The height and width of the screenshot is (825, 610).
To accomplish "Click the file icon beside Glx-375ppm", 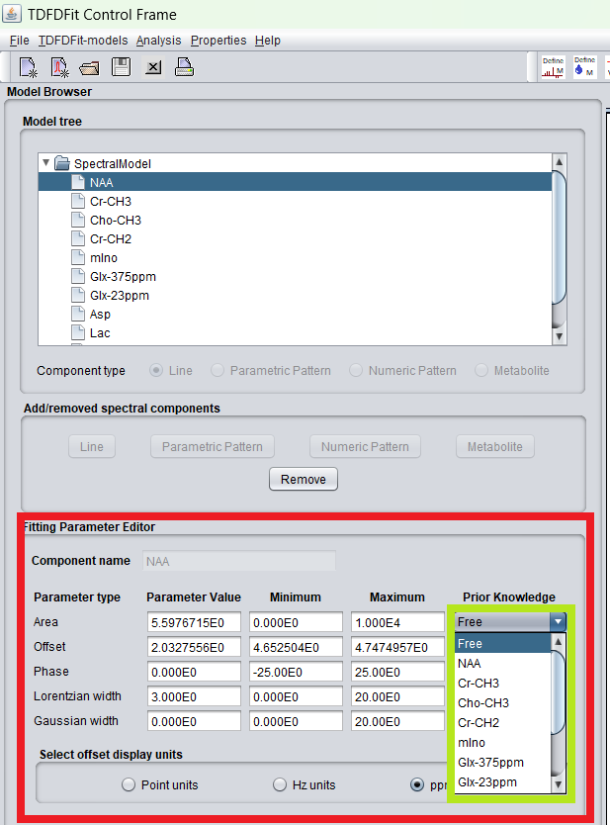I will tap(78, 276).
